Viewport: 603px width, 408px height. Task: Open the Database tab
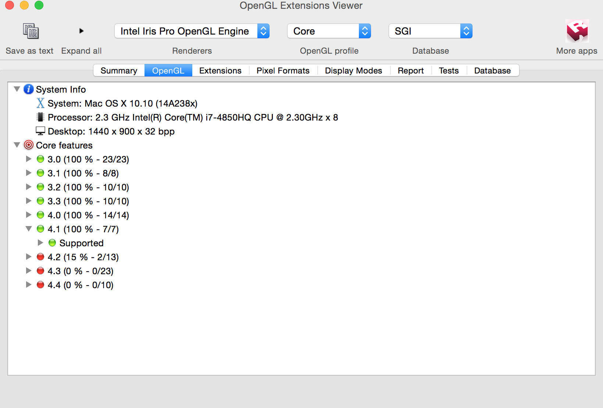coord(493,71)
